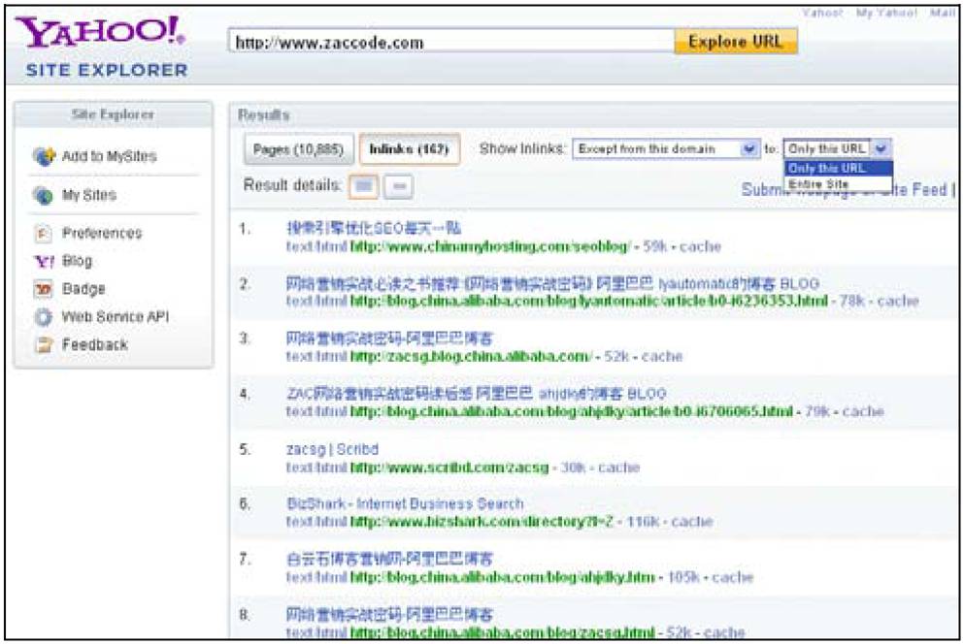964x644 pixels.
Task: Open result 2 title ending with BLOG
Action: click(552, 284)
